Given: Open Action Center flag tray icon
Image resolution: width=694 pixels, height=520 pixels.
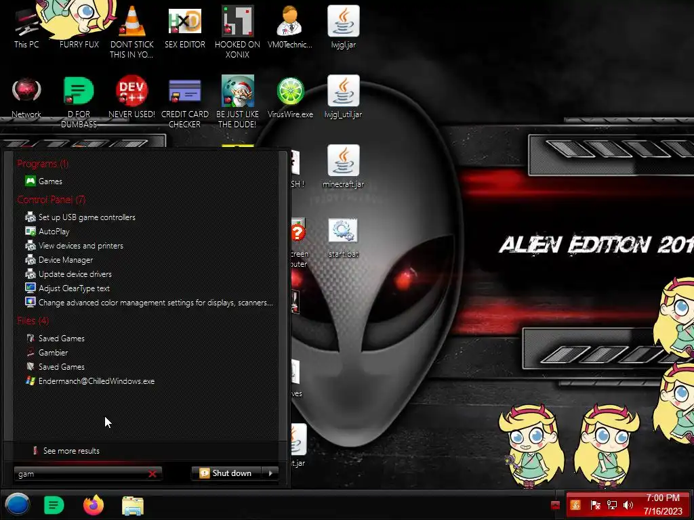Looking at the screenshot, I should (595, 504).
